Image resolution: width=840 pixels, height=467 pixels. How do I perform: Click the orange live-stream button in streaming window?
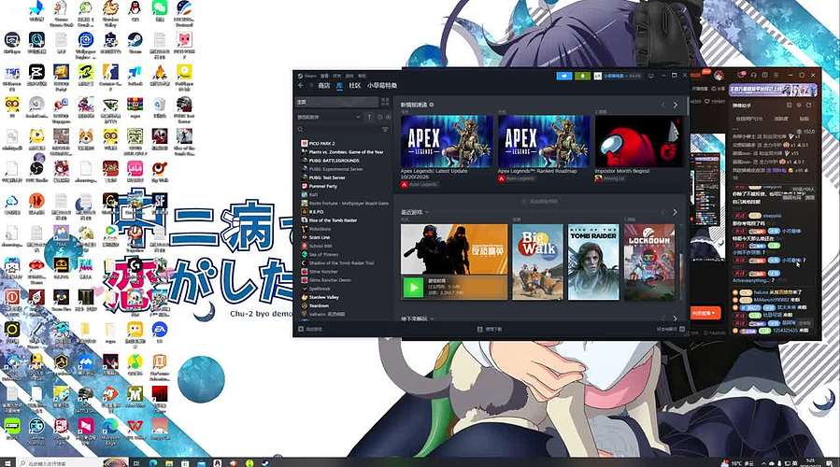pos(705,313)
